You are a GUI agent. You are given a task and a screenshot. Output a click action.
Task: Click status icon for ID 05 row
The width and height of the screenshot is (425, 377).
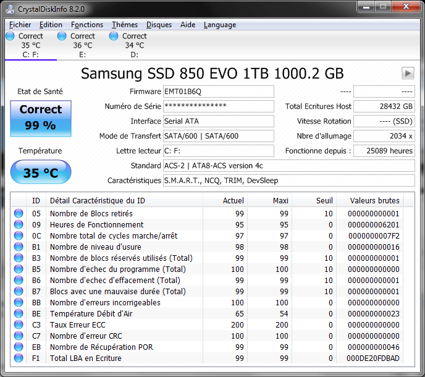tap(19, 213)
